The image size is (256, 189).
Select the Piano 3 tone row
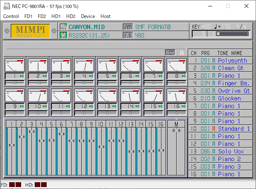coord(221,167)
